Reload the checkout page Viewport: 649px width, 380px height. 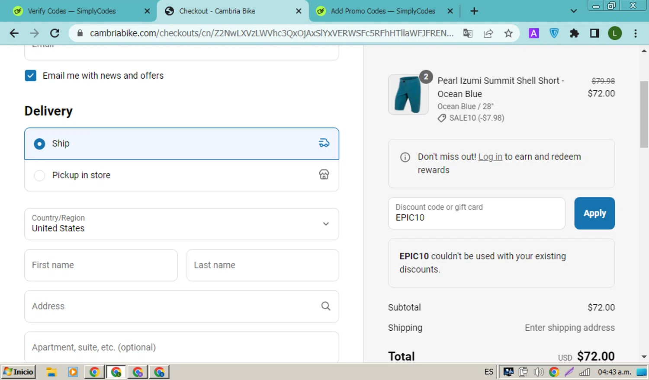point(55,33)
